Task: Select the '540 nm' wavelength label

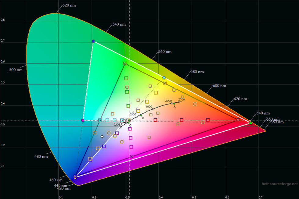Action: point(119,24)
